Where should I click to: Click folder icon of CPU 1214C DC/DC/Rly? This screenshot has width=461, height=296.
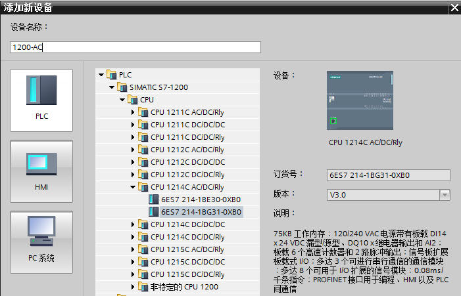pos(143,237)
